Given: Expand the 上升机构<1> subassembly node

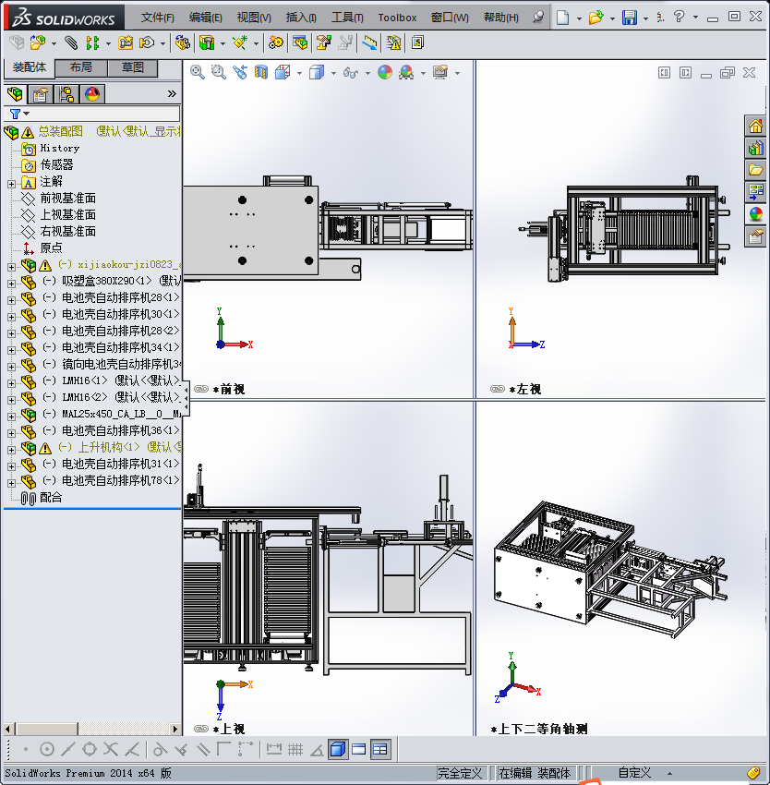Looking at the screenshot, I should [x=11, y=450].
